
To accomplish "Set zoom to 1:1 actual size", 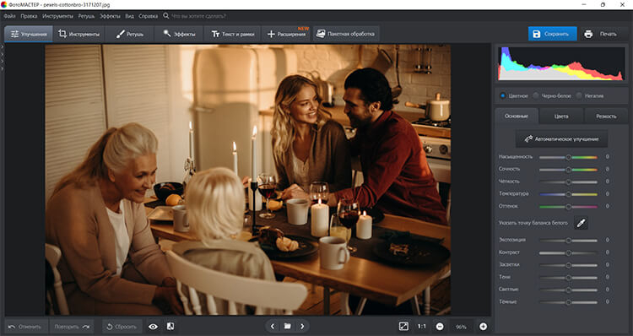I will pyautogui.click(x=421, y=327).
